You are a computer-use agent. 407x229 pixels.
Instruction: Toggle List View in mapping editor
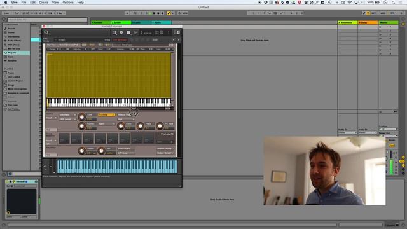tap(52, 45)
